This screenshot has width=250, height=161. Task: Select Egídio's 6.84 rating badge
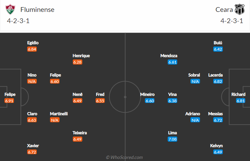pyautogui.click(x=32, y=49)
